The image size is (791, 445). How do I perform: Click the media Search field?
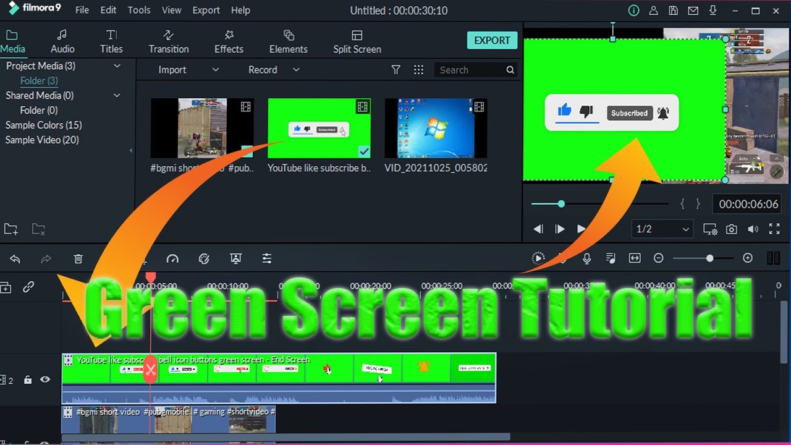tap(476, 70)
